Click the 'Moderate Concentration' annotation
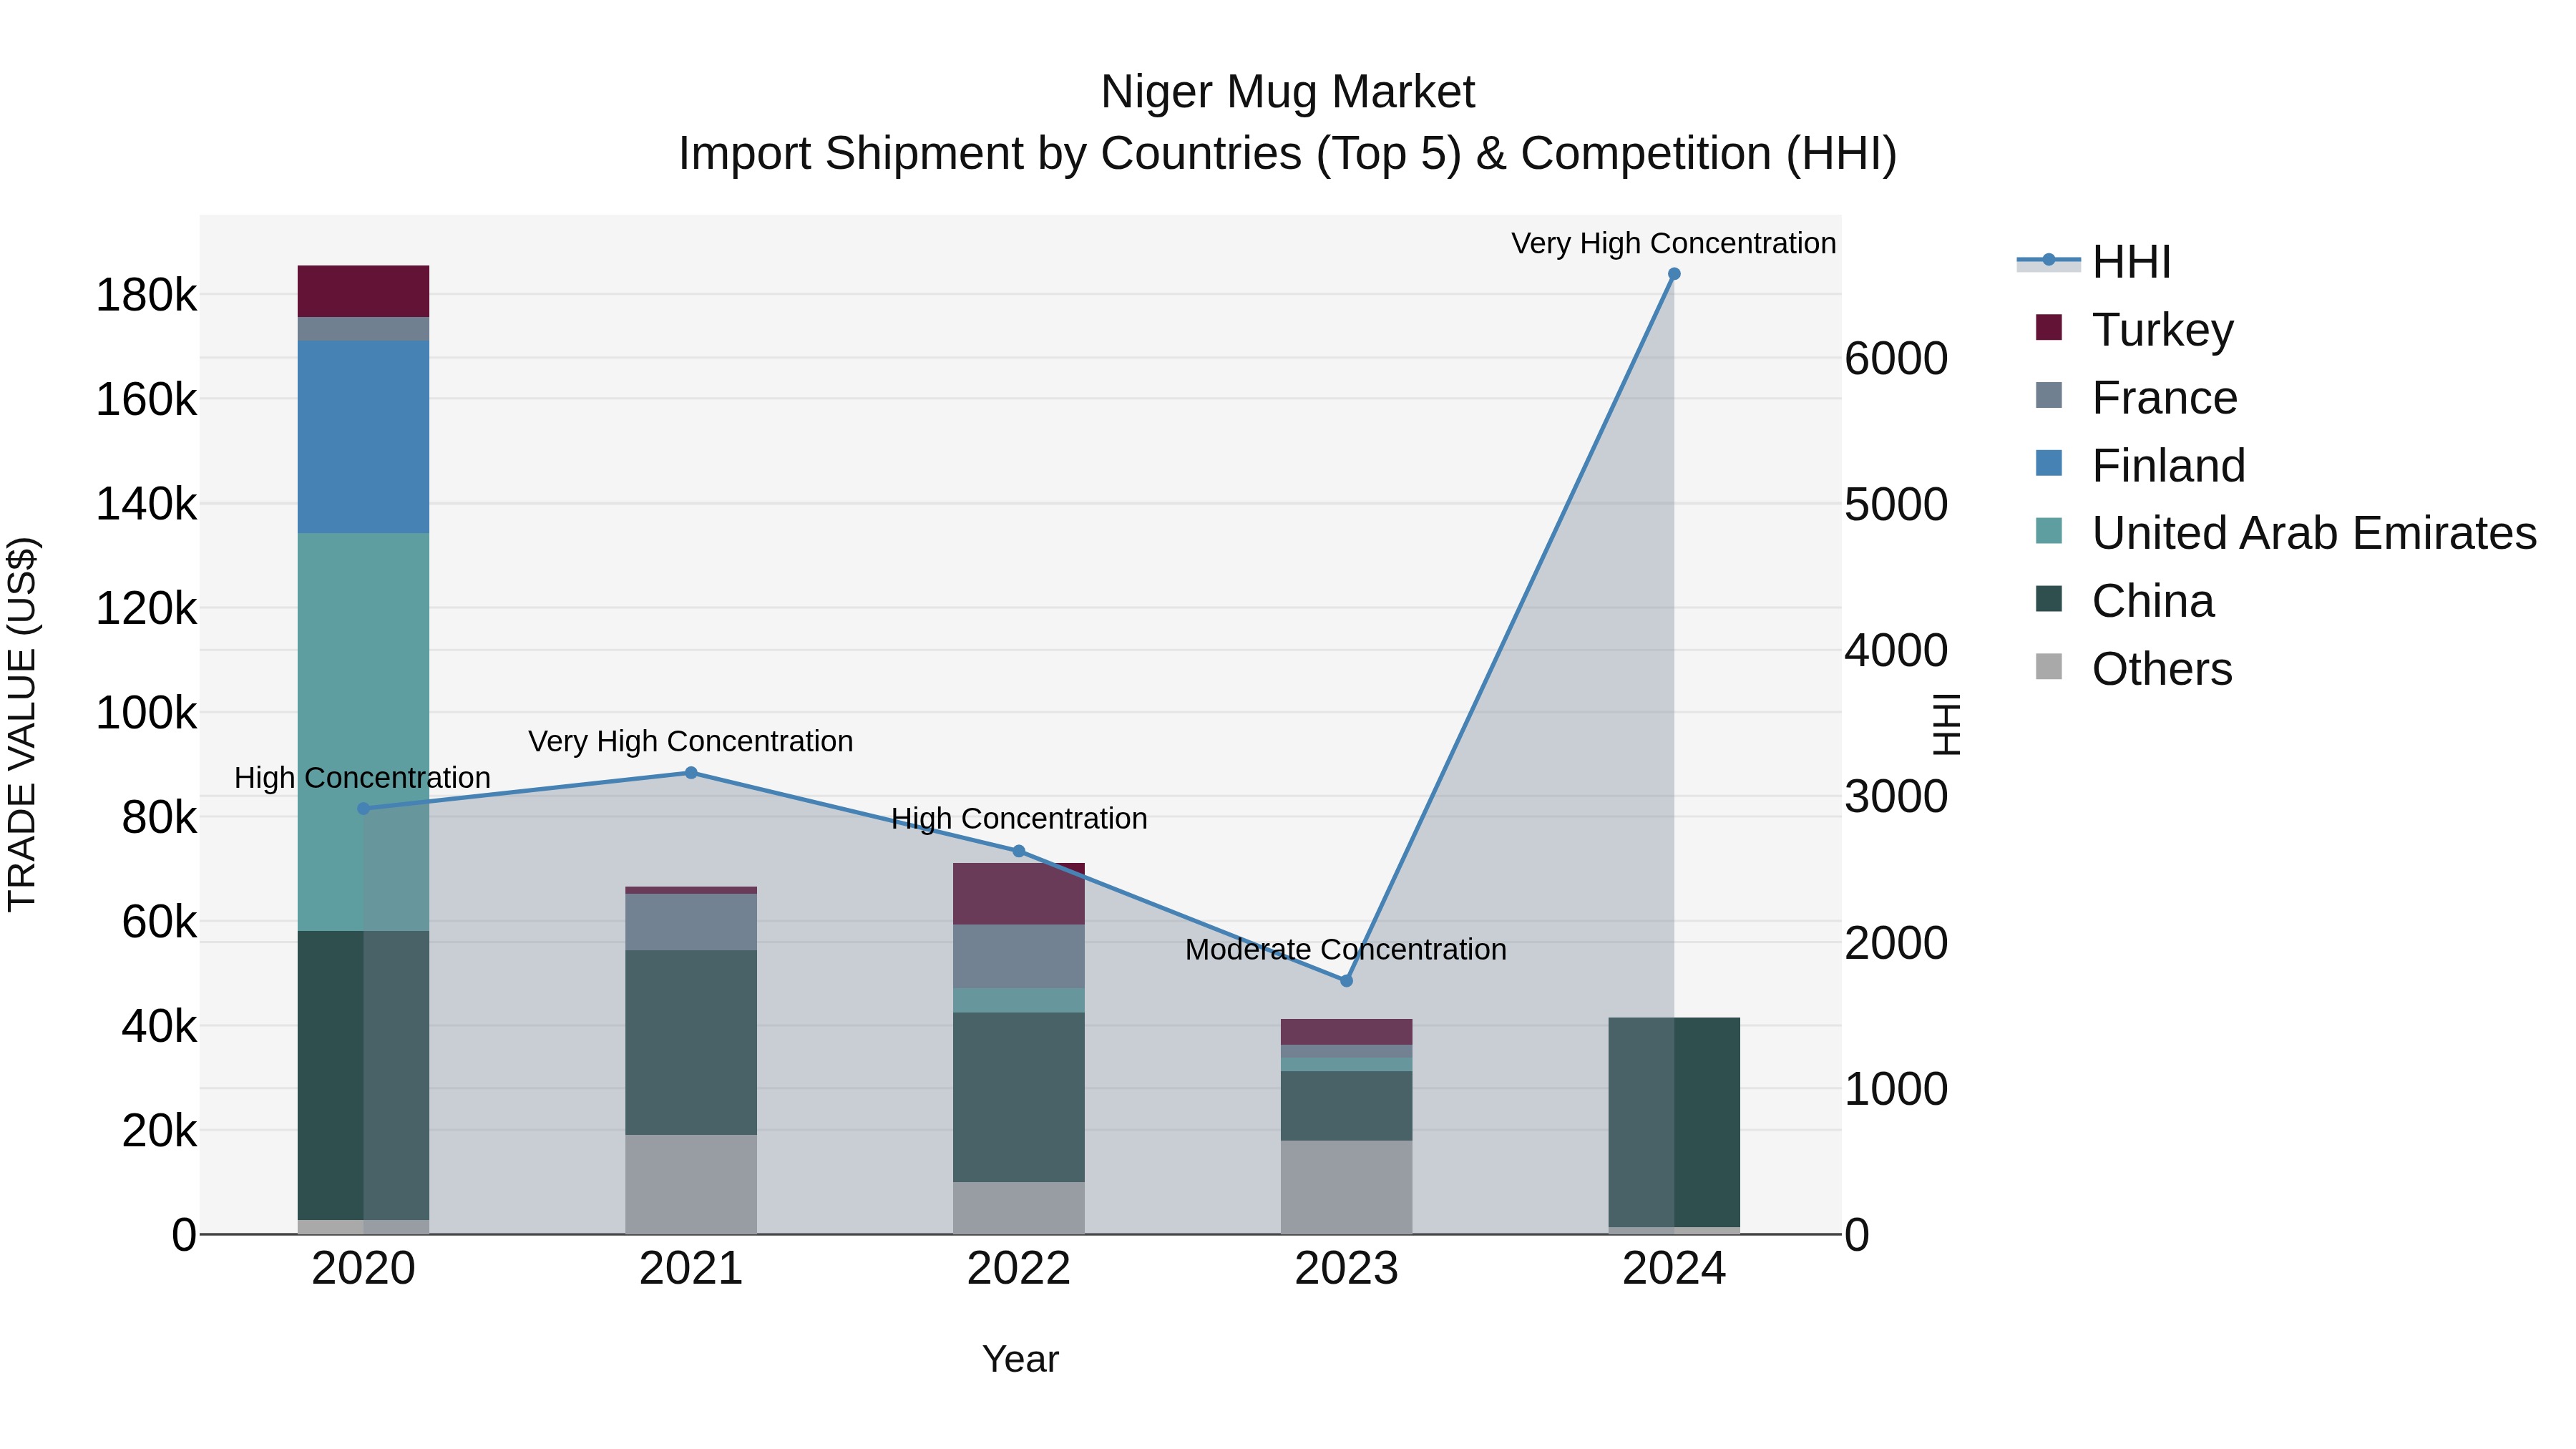Viewport: 2576px width, 1449px height. 1346,949
